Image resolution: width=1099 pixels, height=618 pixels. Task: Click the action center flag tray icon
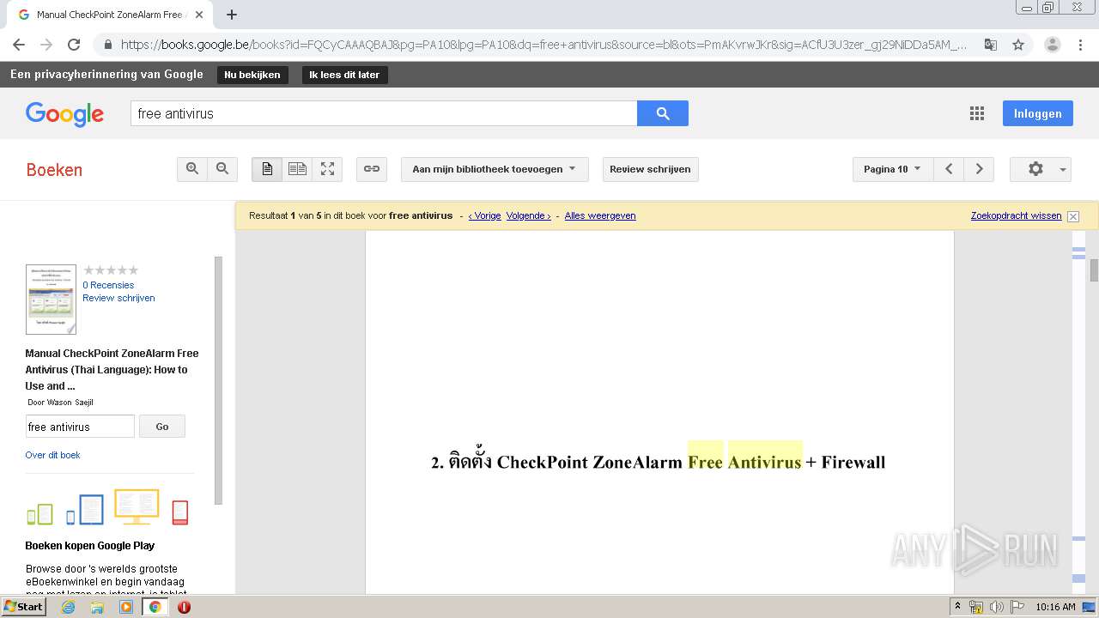(x=1017, y=607)
